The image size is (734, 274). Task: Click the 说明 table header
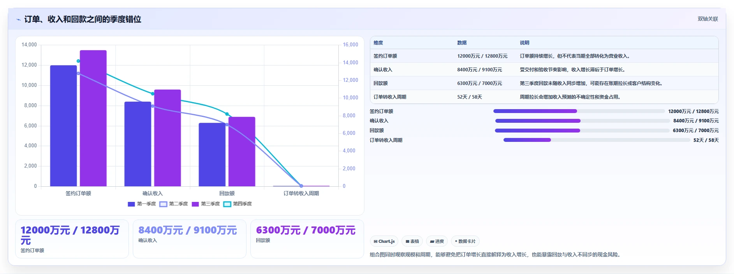pos(525,43)
